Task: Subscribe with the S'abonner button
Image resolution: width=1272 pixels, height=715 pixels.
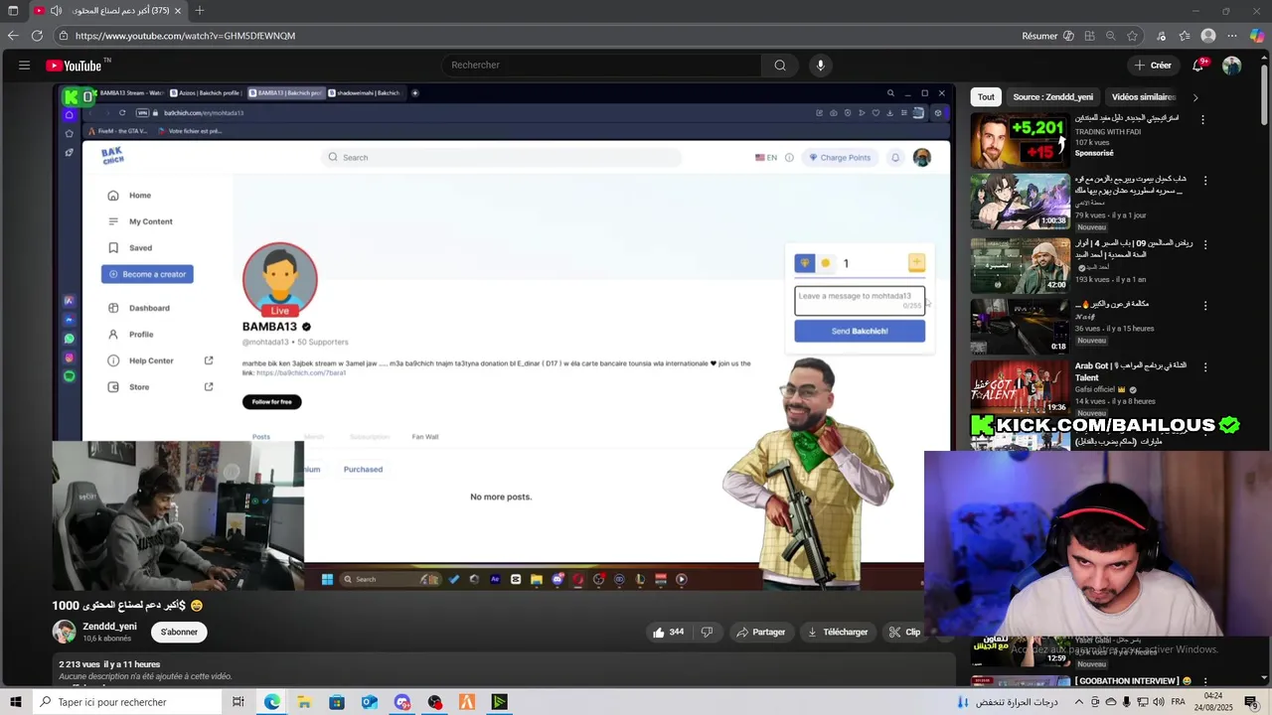Action: click(179, 632)
